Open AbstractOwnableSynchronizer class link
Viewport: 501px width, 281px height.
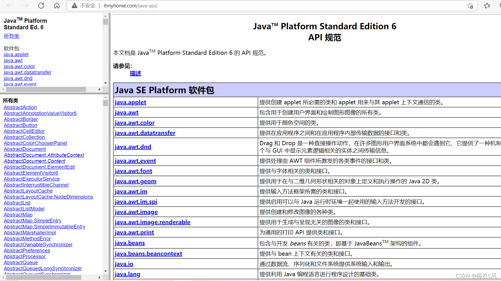pos(38,245)
